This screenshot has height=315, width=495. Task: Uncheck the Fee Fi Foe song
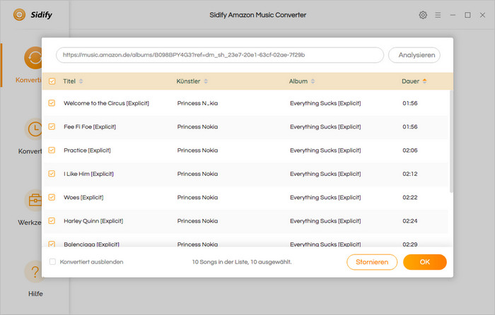pos(52,126)
